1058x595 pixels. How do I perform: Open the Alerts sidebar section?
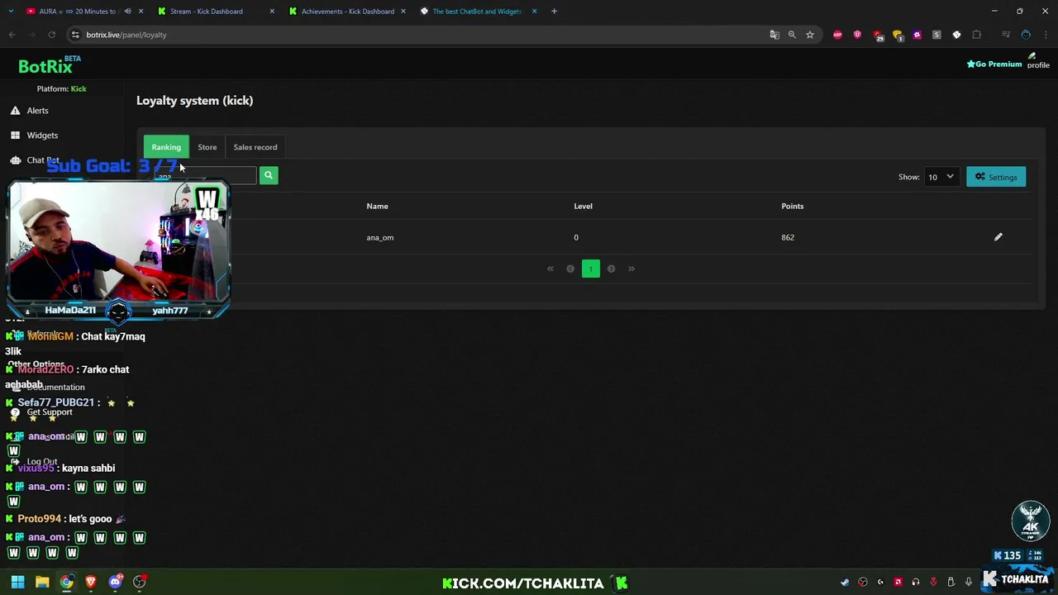pos(37,110)
